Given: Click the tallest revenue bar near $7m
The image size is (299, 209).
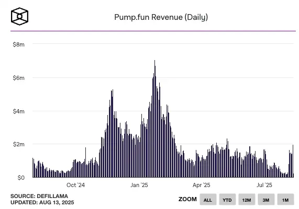Looking at the screenshot, I should (x=154, y=119).
